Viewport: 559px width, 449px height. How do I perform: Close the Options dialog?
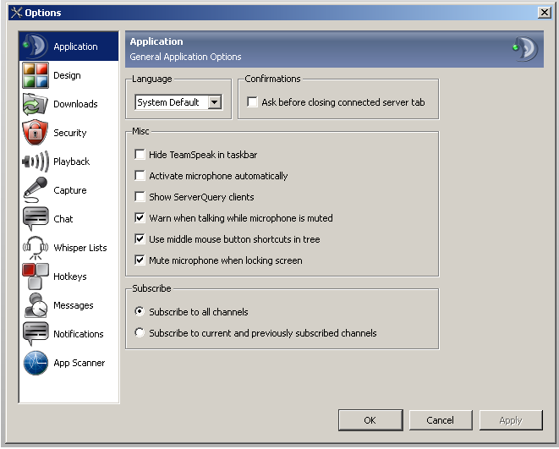pyautogui.click(x=545, y=13)
